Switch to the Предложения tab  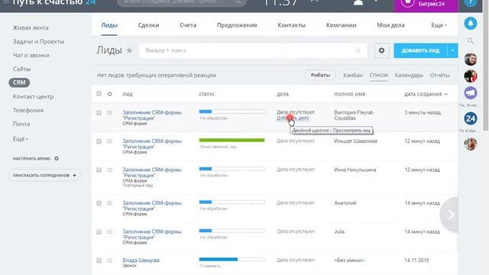click(x=237, y=25)
